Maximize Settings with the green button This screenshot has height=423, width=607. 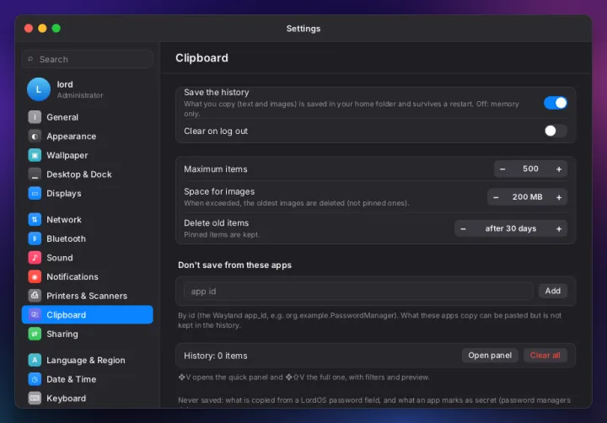(56, 29)
